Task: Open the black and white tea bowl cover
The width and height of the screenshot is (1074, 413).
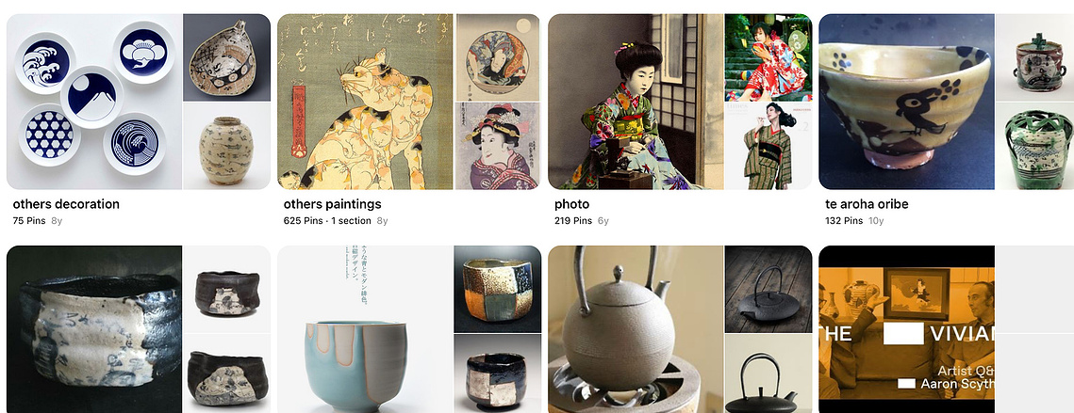Action: coord(94,329)
